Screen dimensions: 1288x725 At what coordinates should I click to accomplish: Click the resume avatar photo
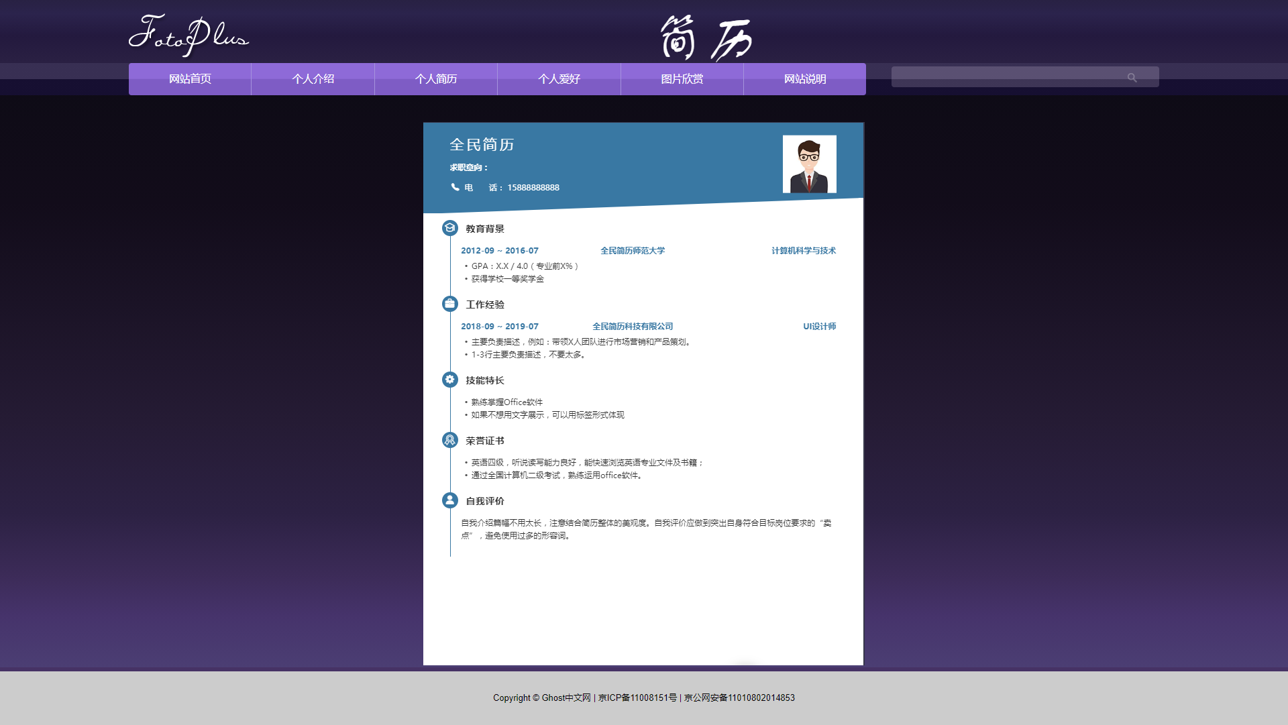809,164
